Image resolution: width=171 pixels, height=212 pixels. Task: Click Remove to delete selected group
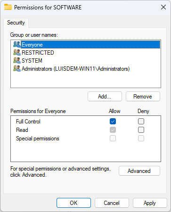143,97
